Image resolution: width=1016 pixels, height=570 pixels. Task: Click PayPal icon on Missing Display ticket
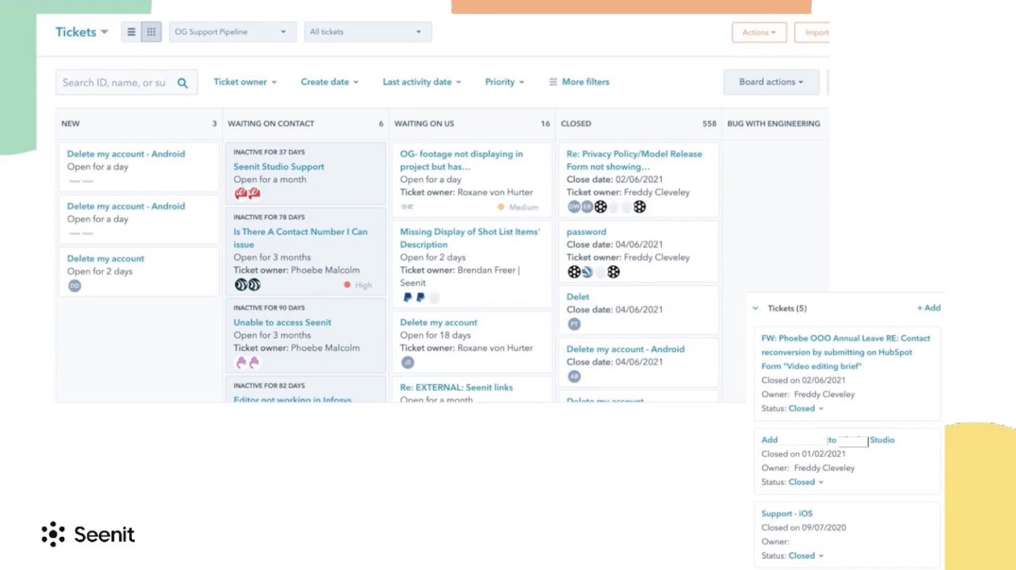408,297
